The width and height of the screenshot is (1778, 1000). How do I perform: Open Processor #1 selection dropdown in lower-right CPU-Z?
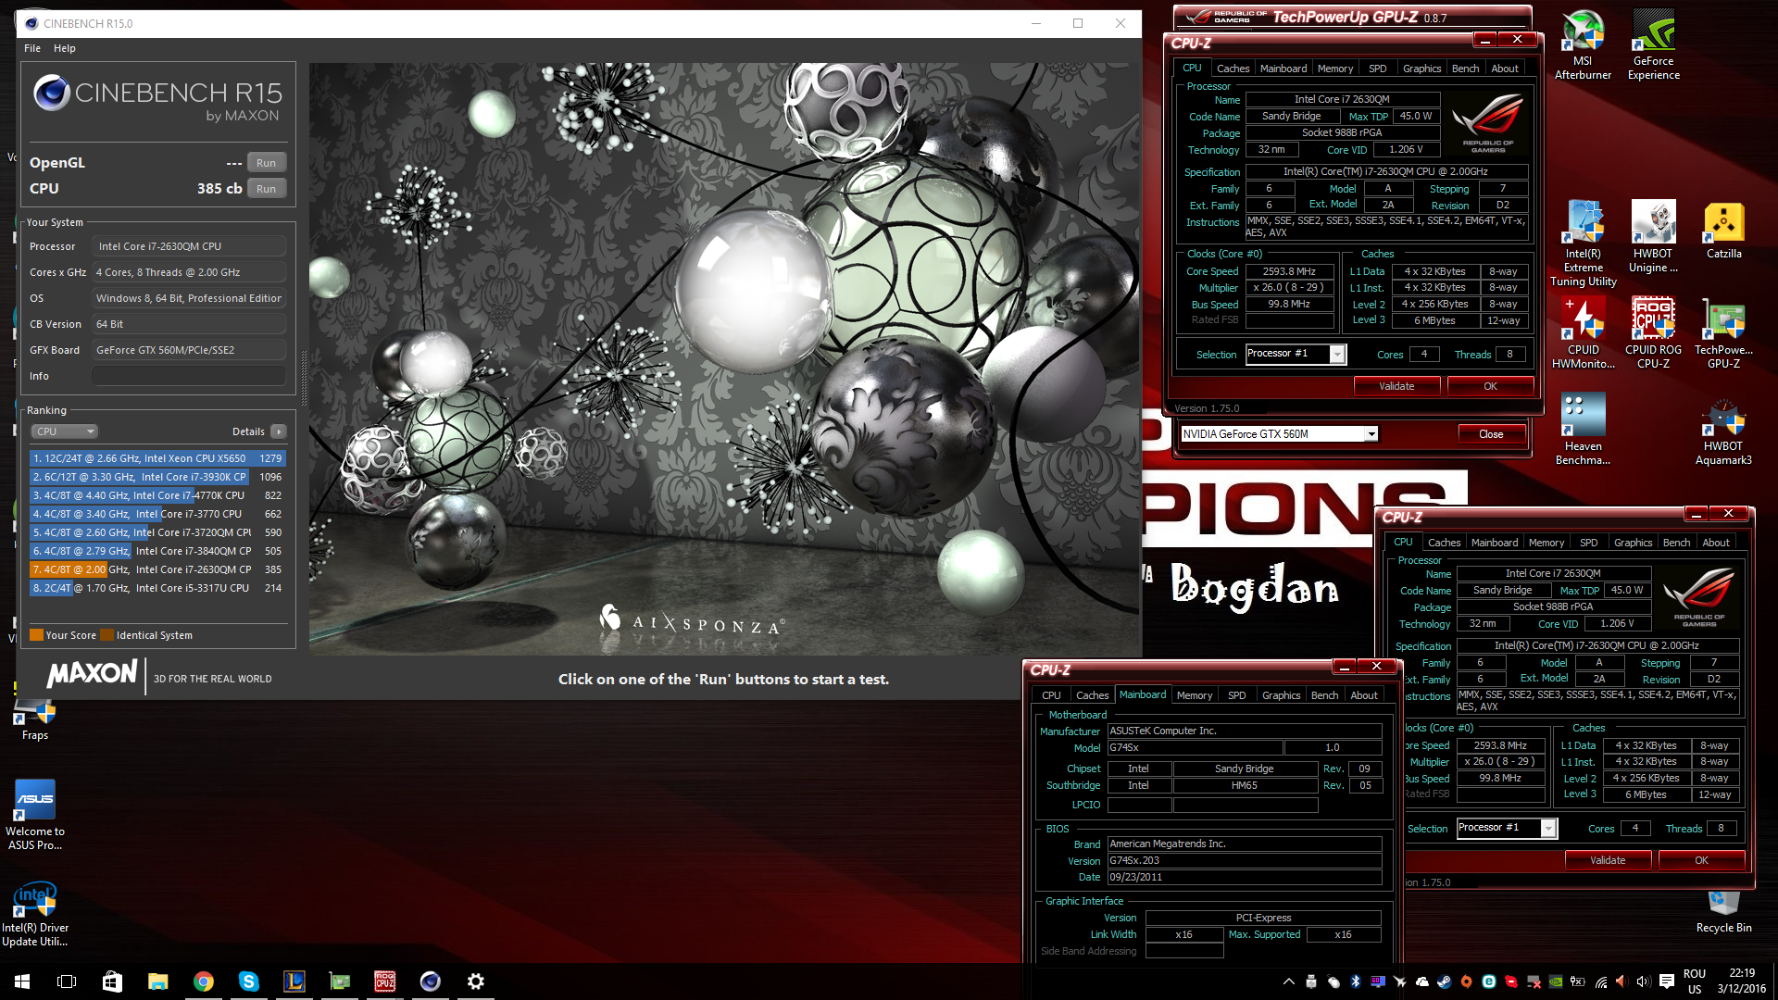click(x=1547, y=828)
